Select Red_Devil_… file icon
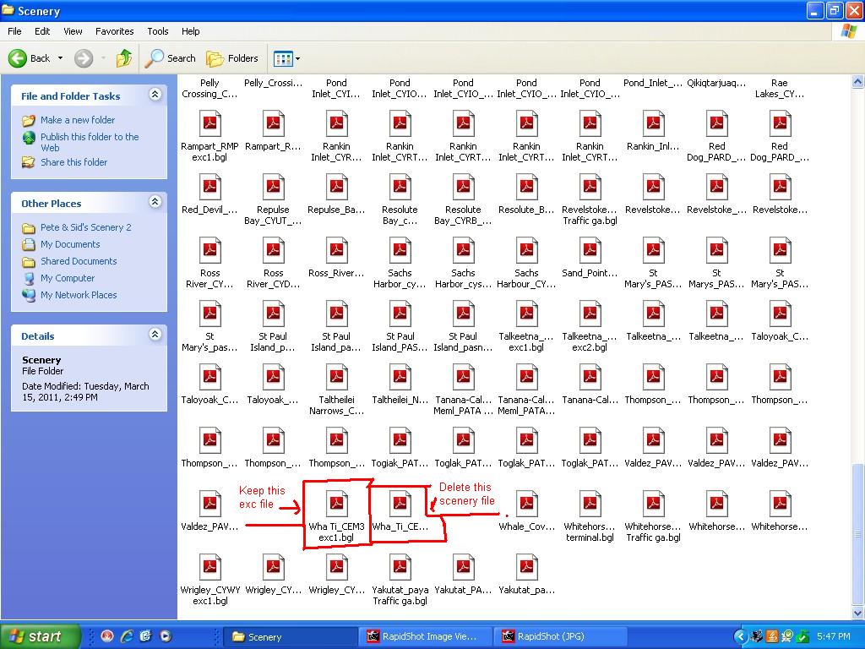865x649 pixels. pyautogui.click(x=209, y=187)
